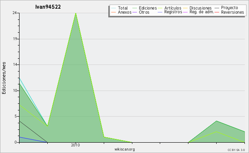Click the Proyecto legend label

point(229,8)
